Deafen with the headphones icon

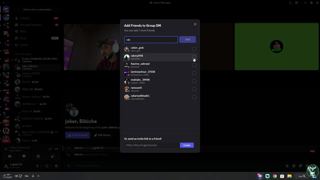pos(47,166)
